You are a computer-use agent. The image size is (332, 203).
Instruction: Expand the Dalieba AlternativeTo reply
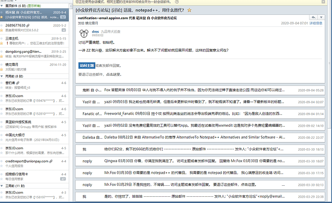(200, 137)
